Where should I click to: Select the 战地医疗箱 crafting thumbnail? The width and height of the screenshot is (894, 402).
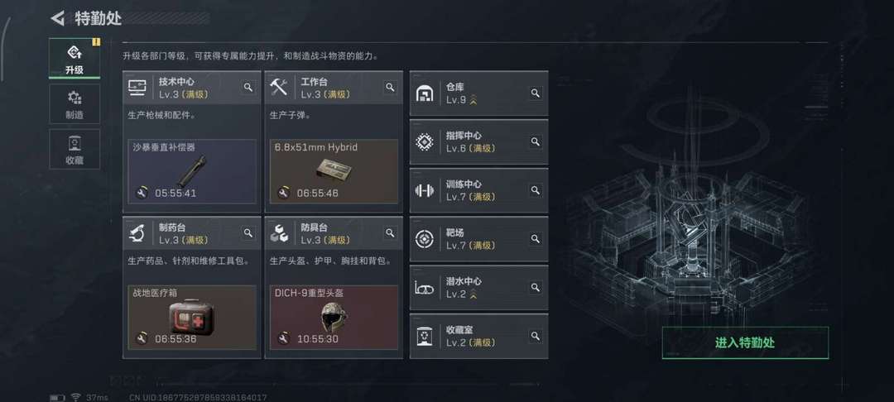(192, 317)
